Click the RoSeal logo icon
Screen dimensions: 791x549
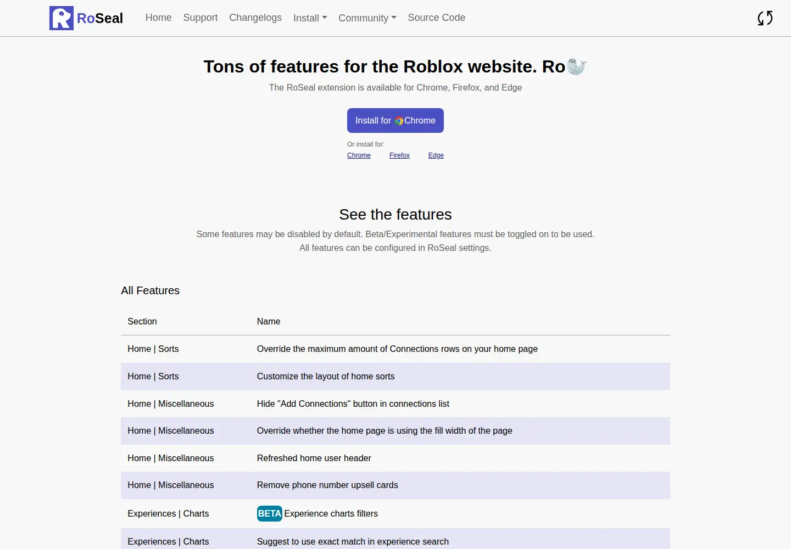pyautogui.click(x=62, y=18)
